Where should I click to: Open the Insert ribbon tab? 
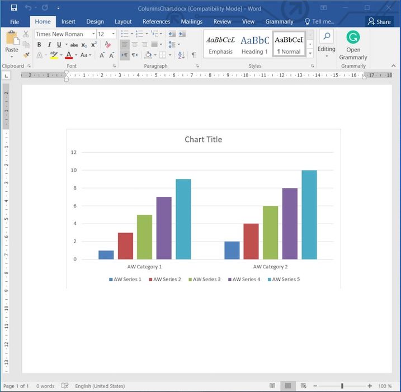68,22
